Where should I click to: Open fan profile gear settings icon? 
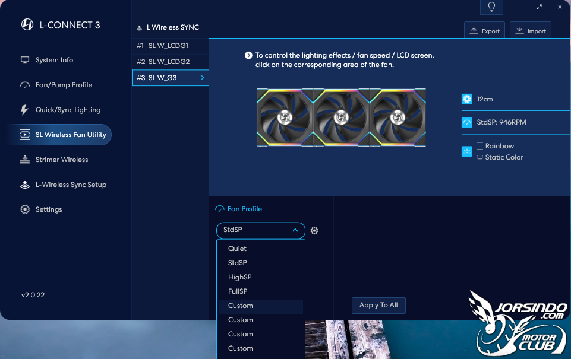314,231
